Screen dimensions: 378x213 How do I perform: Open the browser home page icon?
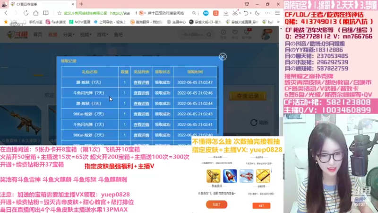click(36, 13)
